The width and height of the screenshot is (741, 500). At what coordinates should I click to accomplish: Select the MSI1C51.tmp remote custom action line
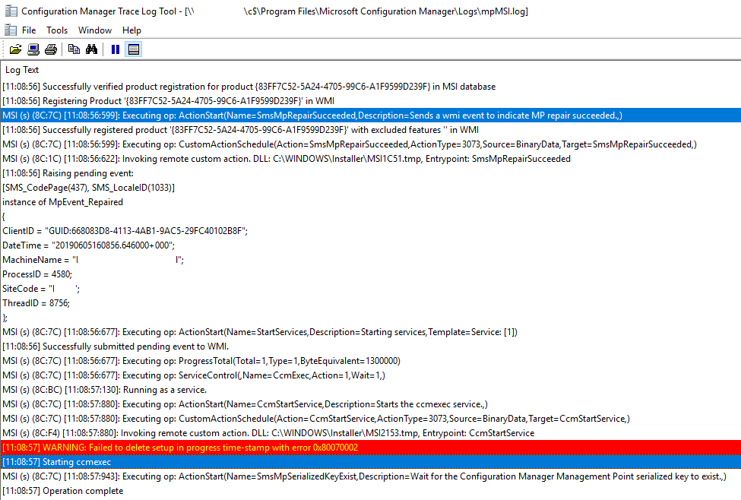371,159
